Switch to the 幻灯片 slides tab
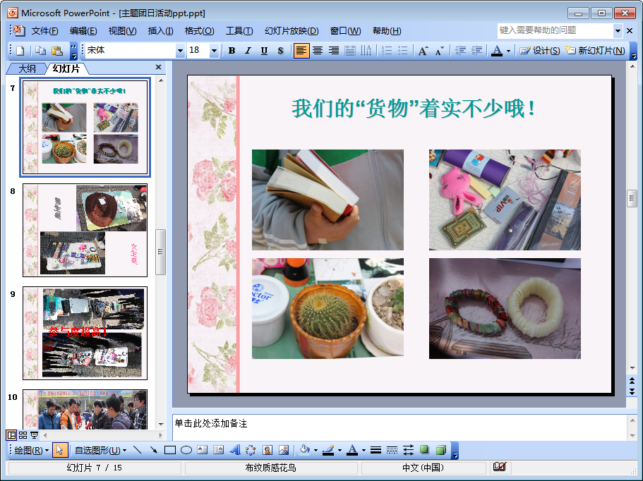This screenshot has width=643, height=481. click(66, 68)
